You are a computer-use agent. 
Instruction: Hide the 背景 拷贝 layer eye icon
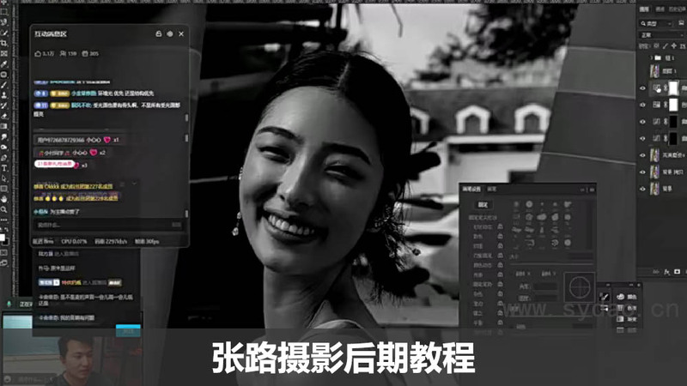point(642,172)
